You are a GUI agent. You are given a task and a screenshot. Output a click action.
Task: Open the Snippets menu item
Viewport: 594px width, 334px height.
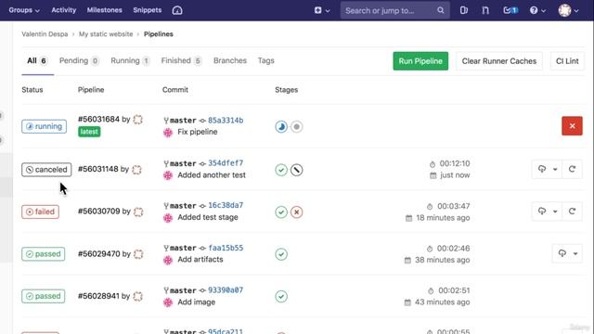(148, 10)
